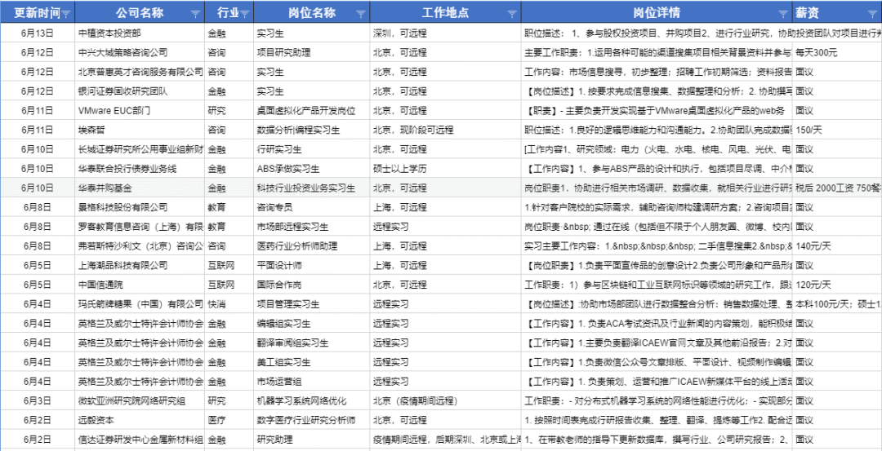Select the 150/天 salary cell
The image size is (882, 451).
tap(837, 130)
